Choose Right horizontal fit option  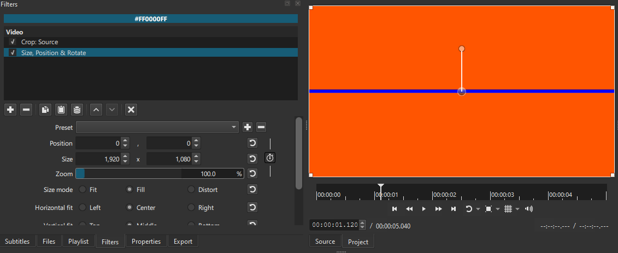(191, 208)
